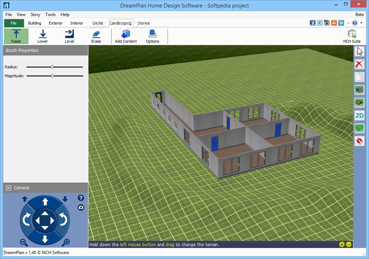Move camera forward with top arrow
This screenshot has width=369, height=259.
(x=45, y=201)
